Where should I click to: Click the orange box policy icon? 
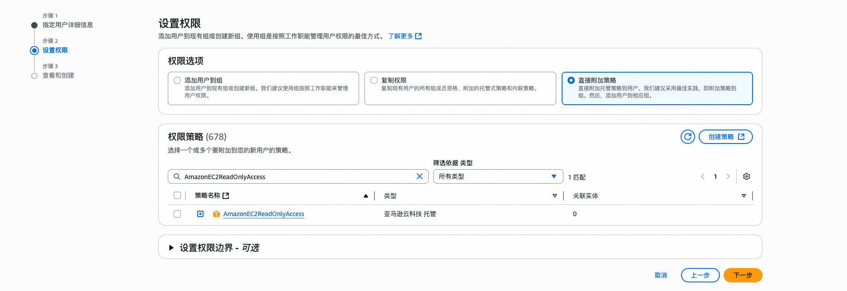click(x=216, y=214)
